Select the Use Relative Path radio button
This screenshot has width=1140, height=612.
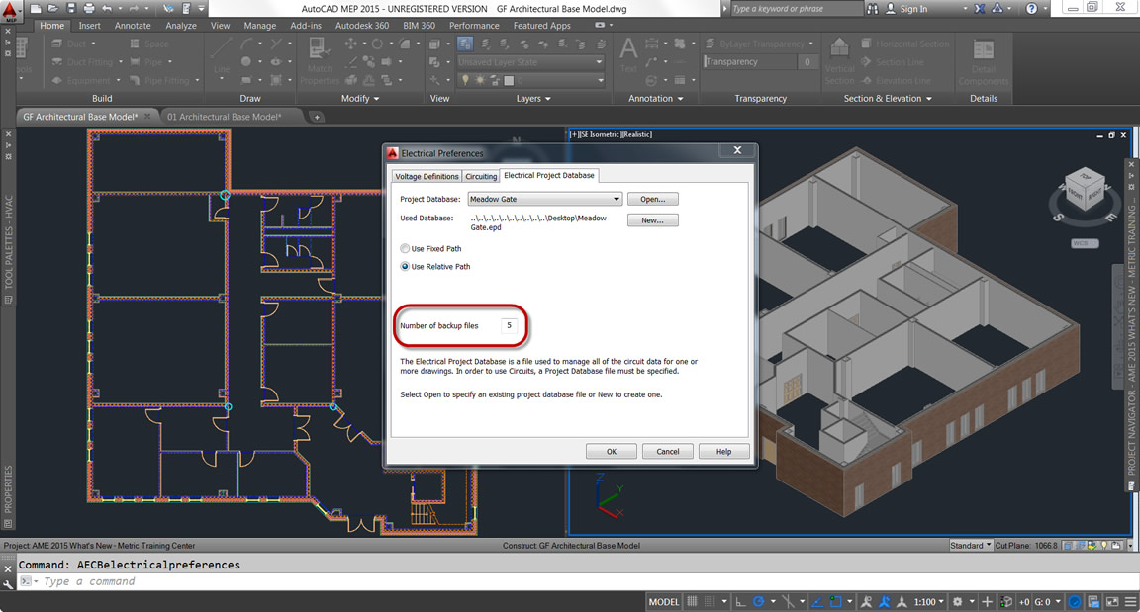pyautogui.click(x=405, y=266)
